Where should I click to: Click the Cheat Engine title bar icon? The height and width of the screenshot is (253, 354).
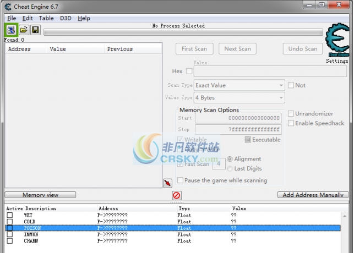coord(8,7)
